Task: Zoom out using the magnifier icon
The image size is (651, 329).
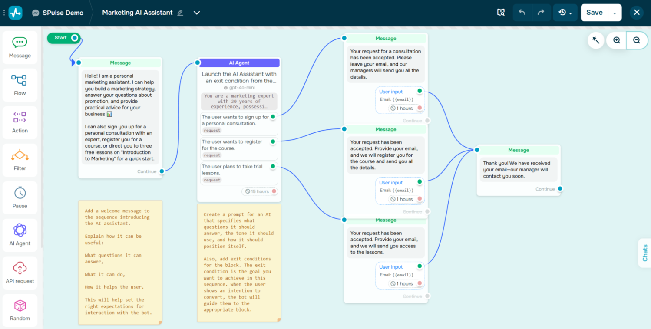Action: point(636,40)
